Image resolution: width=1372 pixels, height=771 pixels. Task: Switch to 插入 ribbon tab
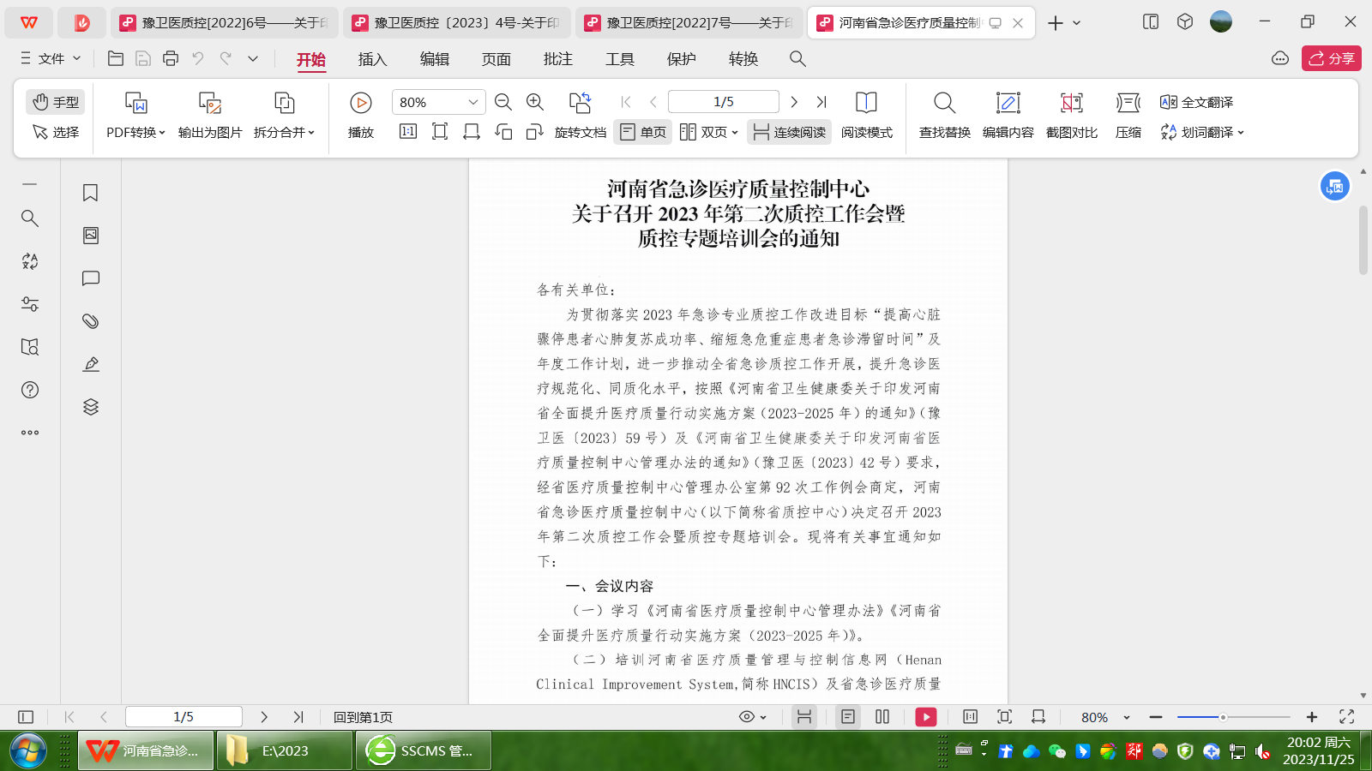(x=372, y=58)
